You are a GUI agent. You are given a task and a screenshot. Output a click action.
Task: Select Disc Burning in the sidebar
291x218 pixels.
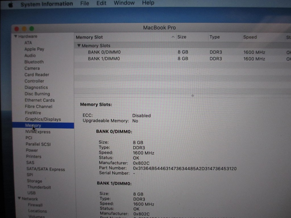click(37, 94)
